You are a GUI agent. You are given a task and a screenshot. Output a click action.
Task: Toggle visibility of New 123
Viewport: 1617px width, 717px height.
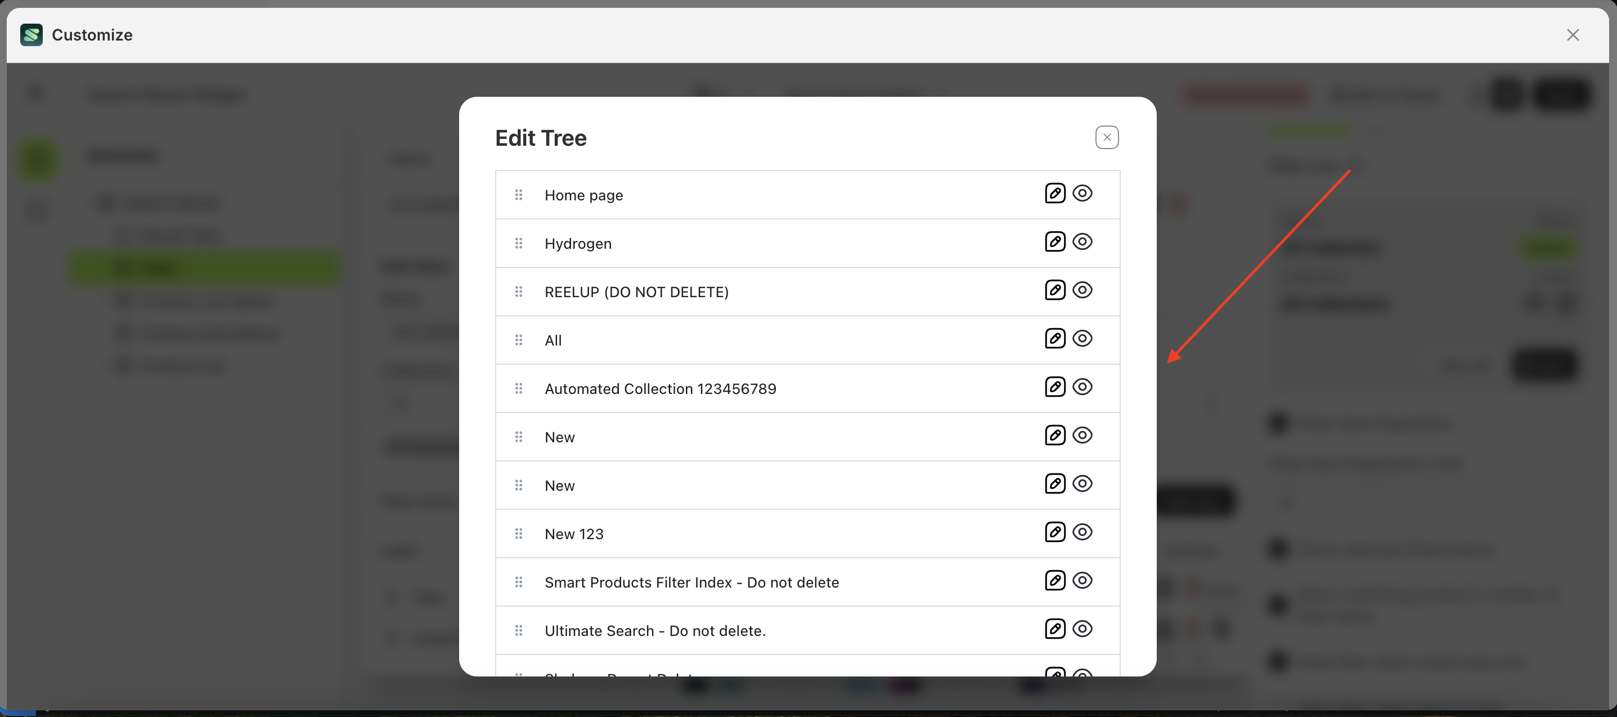click(x=1083, y=532)
